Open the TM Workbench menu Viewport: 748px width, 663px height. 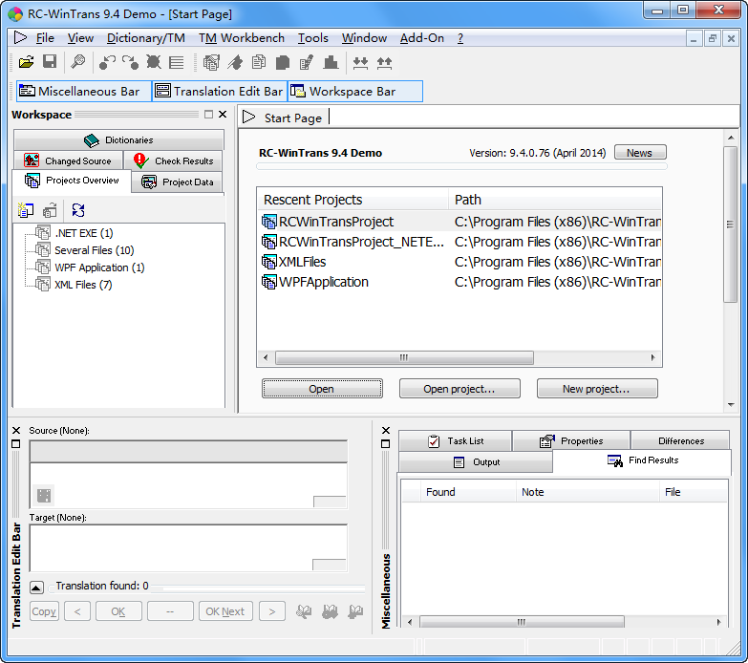[x=242, y=38]
